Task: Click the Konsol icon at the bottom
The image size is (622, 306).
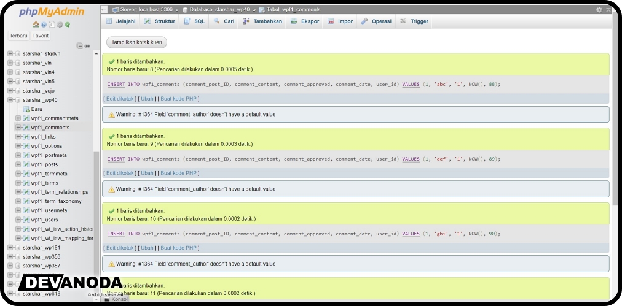Action: click(x=107, y=299)
